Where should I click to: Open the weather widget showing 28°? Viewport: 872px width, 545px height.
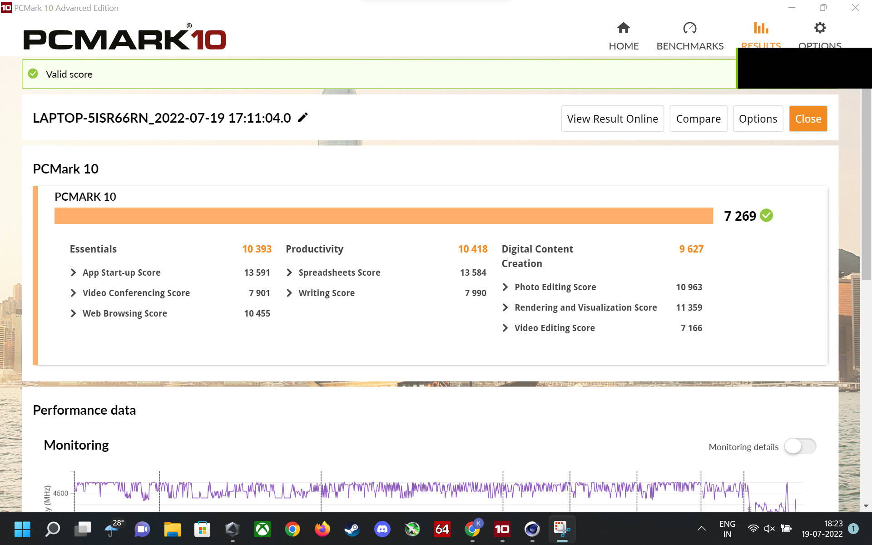coord(113,528)
